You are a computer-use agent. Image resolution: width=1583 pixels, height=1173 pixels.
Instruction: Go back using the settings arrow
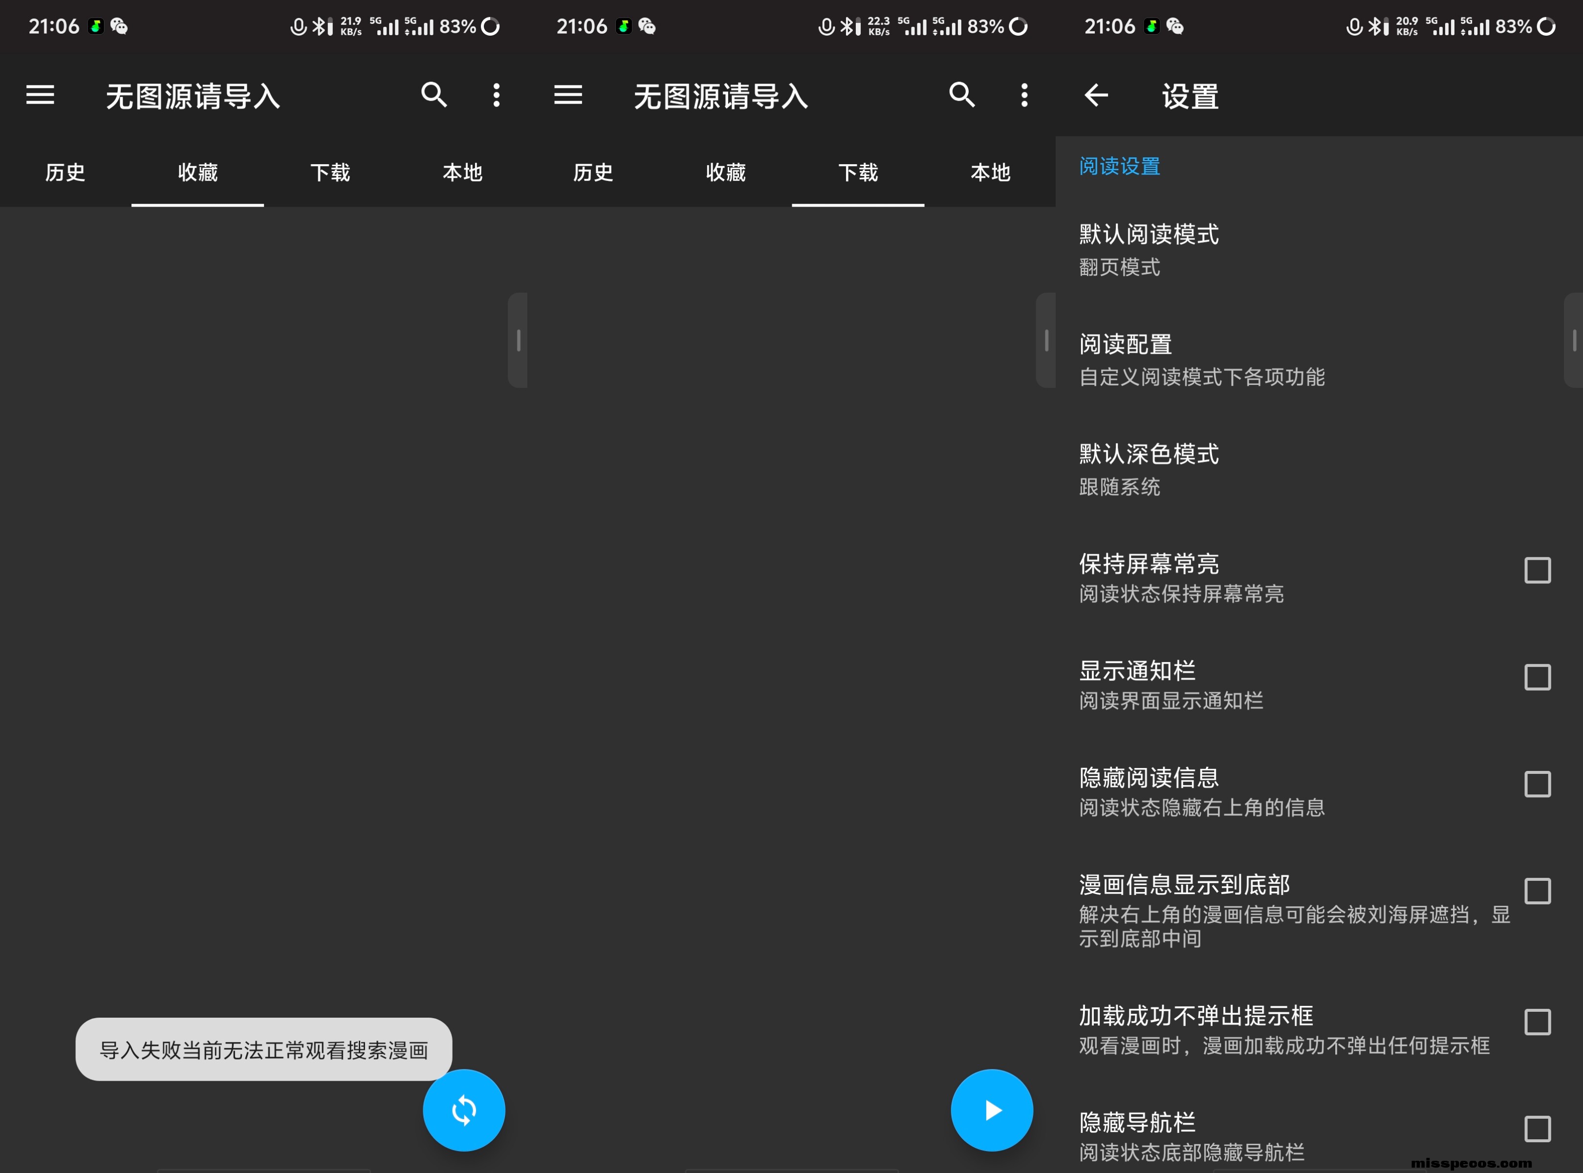click(x=1096, y=94)
